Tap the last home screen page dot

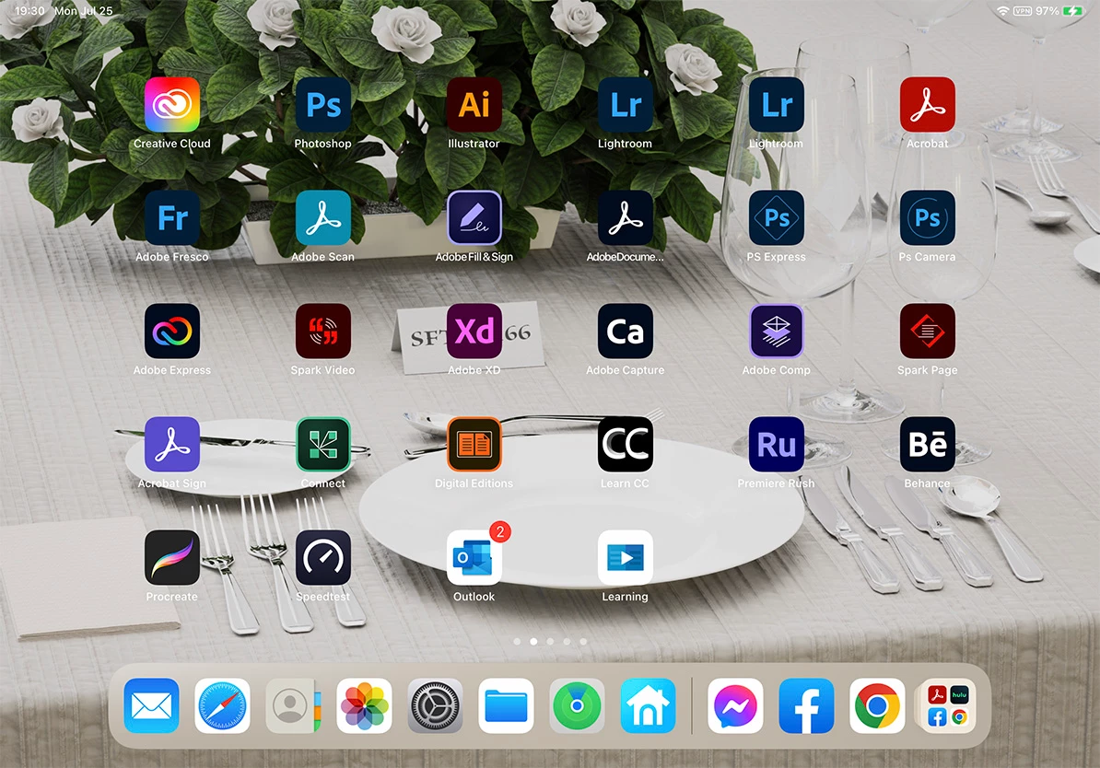click(583, 641)
